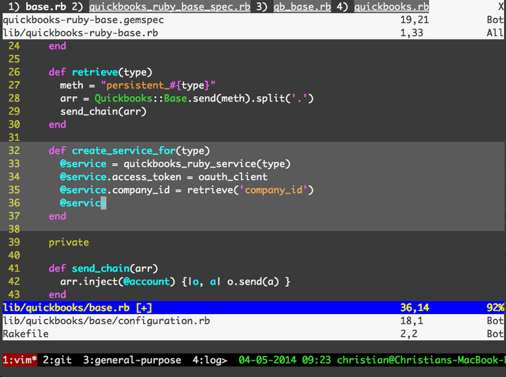Image resolution: width=506 pixels, height=377 pixels.
Task: Click line number 31
Action: [x=14, y=138]
